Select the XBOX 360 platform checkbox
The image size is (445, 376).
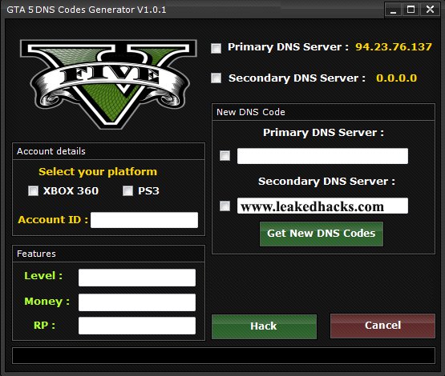[x=33, y=191]
